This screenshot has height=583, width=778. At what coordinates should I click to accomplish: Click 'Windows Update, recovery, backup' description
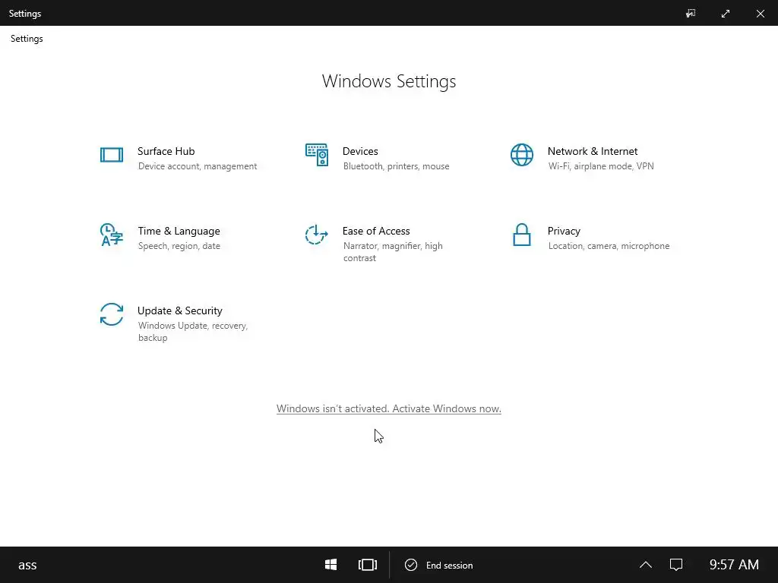193,332
